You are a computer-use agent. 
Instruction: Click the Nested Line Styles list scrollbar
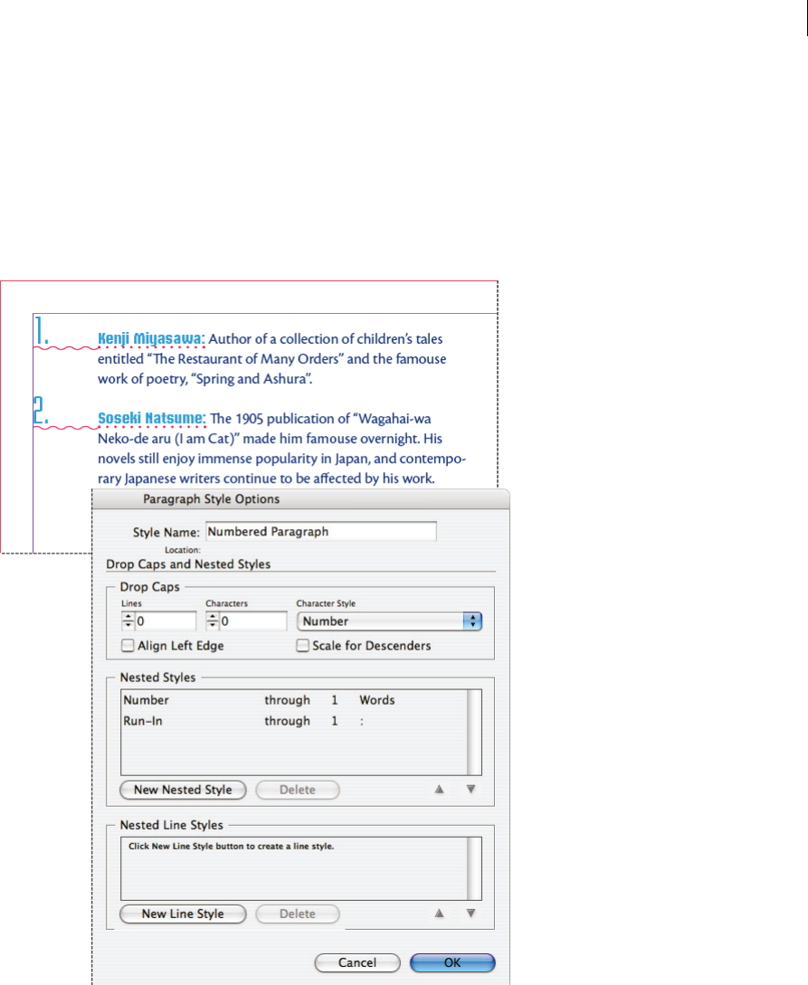pyautogui.click(x=474, y=868)
